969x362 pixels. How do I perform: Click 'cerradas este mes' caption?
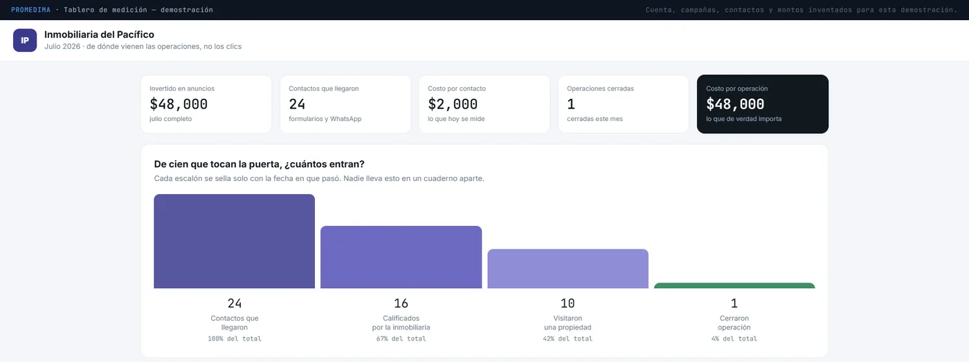(x=595, y=119)
